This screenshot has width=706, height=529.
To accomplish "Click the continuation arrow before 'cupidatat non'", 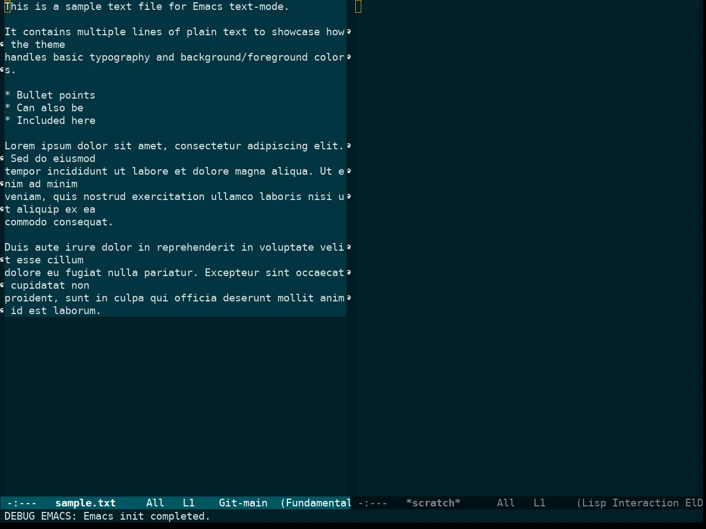I will pos(2,285).
